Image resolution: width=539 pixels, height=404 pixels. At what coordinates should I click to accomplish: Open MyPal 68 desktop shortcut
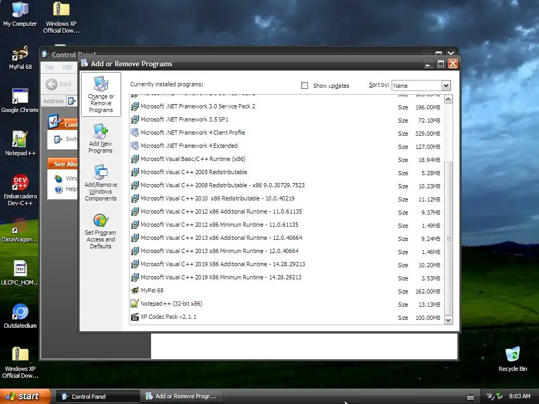point(20,58)
